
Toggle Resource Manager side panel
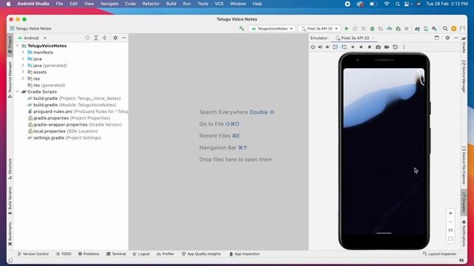pos(10,79)
